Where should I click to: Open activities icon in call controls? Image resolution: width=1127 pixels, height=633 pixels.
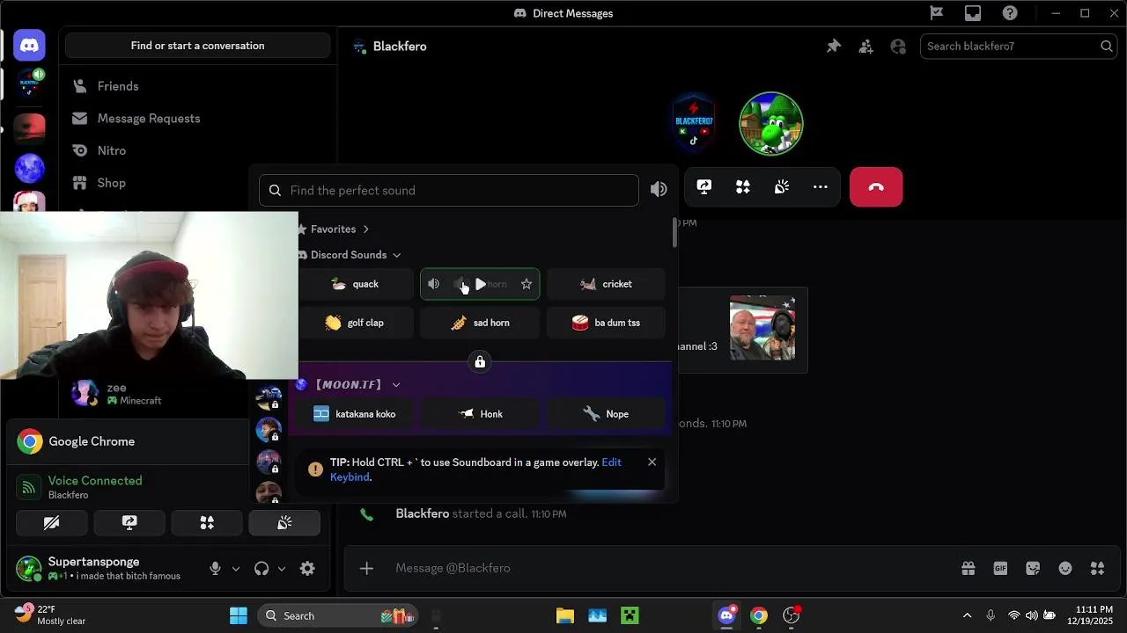(x=743, y=186)
